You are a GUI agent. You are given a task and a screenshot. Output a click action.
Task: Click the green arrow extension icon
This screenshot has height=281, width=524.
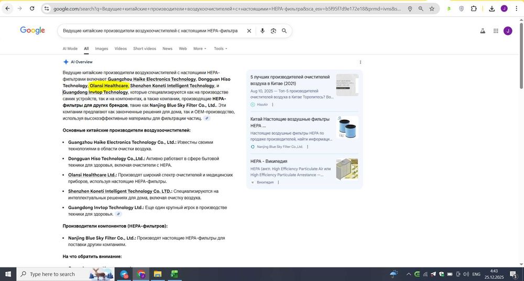(449, 9)
